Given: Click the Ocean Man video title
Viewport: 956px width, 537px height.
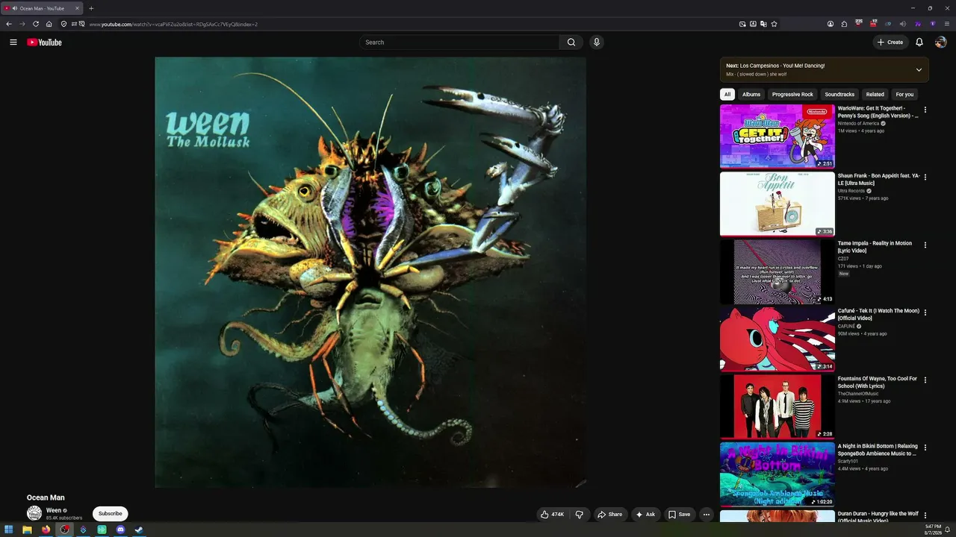Looking at the screenshot, I should point(46,497).
